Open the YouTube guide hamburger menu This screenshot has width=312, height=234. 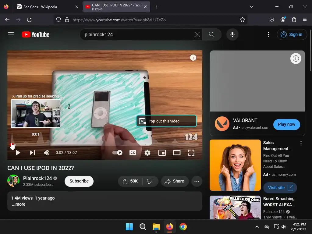click(11, 34)
